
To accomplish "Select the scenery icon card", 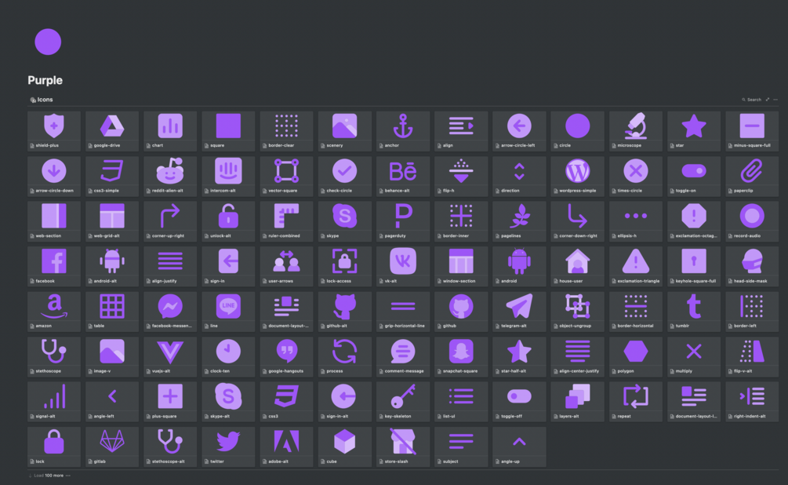I will 345,131.
